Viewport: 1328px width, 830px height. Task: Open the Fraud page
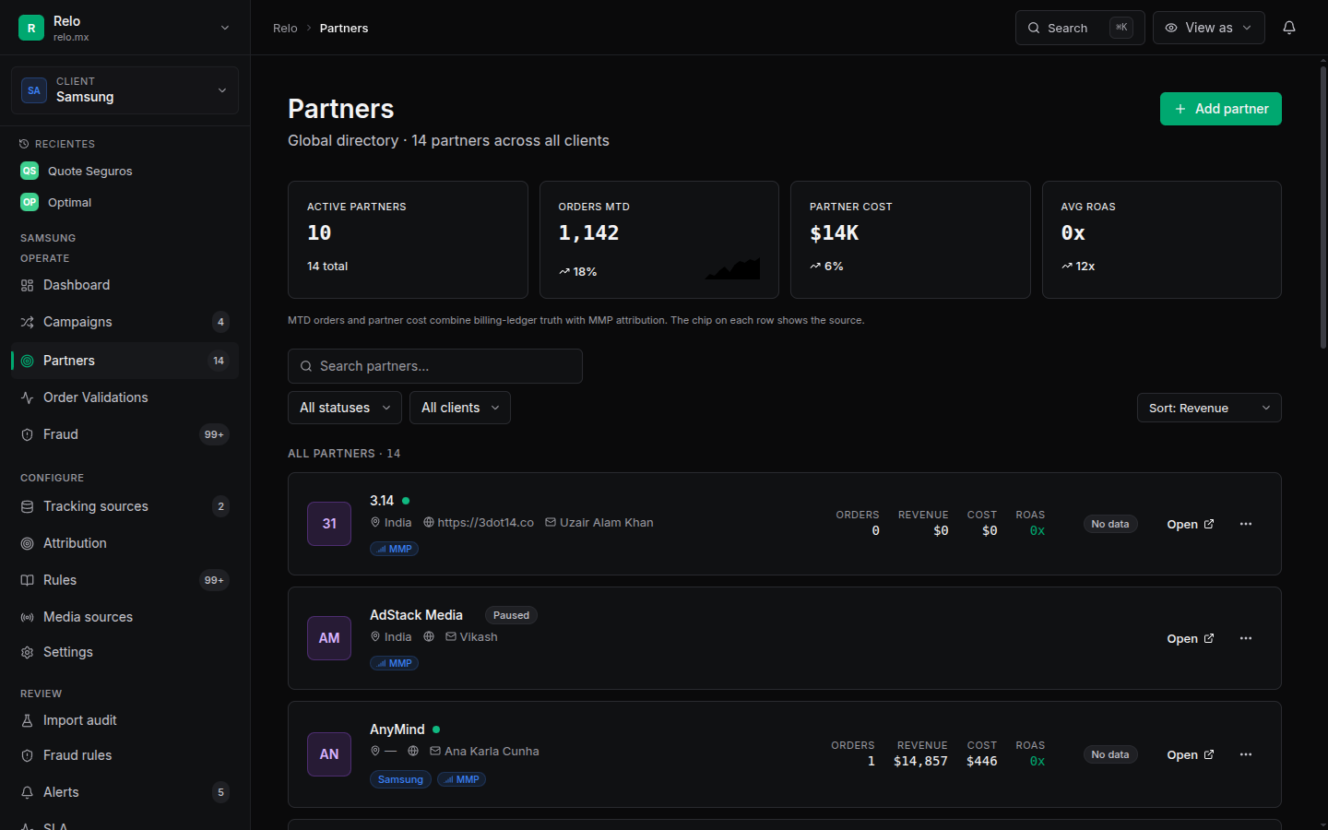(125, 434)
